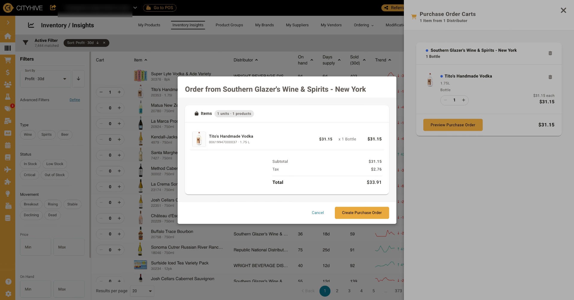Toggle sort direction arrow button
Image resolution: width=574 pixels, height=300 pixels.
click(x=78, y=79)
